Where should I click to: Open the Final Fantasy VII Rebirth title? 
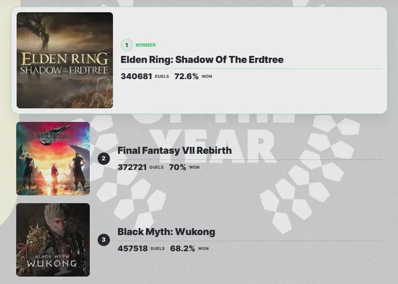click(174, 150)
